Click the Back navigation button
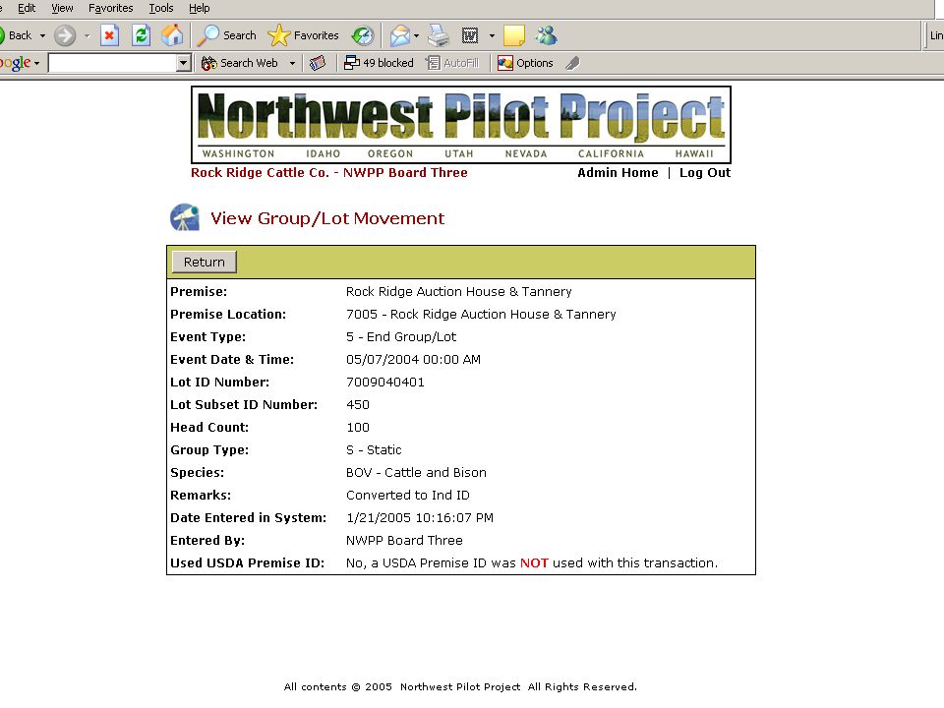944x708 pixels. click(x=16, y=35)
